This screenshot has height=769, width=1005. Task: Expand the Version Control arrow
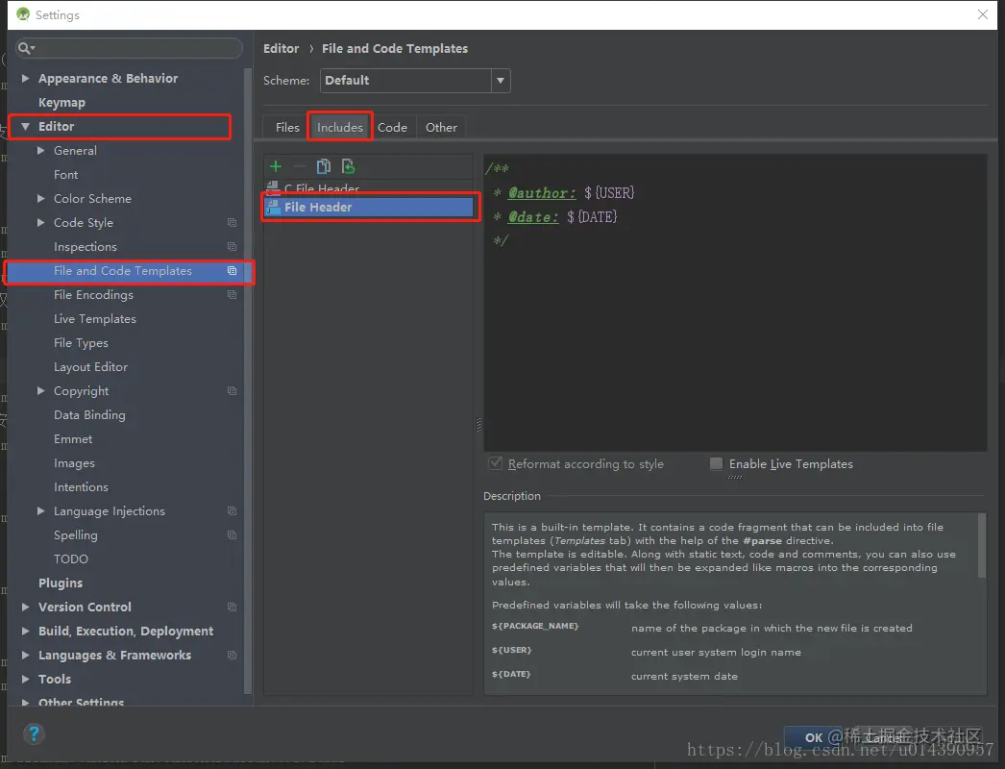[26, 608]
